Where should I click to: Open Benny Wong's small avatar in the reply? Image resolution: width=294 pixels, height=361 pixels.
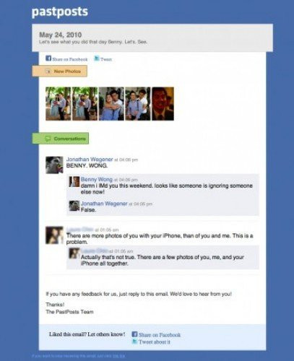74,182
